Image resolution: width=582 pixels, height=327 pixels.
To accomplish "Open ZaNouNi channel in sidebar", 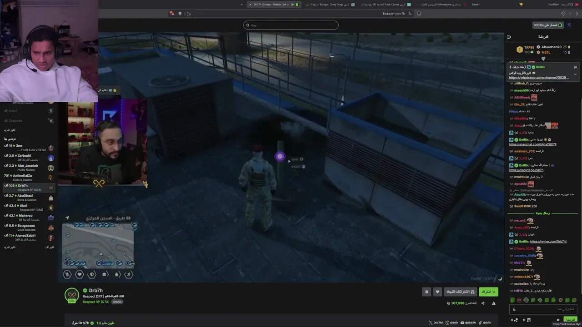I will coord(29,158).
